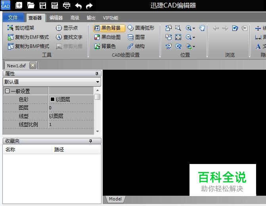The height and width of the screenshot is (206, 266).
Task: Click the blue refresh icon in 浏览
Action: click(x=235, y=28)
